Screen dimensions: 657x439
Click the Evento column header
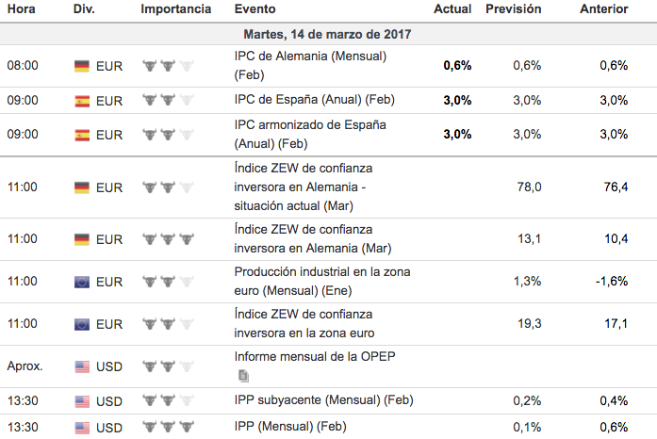tap(255, 8)
